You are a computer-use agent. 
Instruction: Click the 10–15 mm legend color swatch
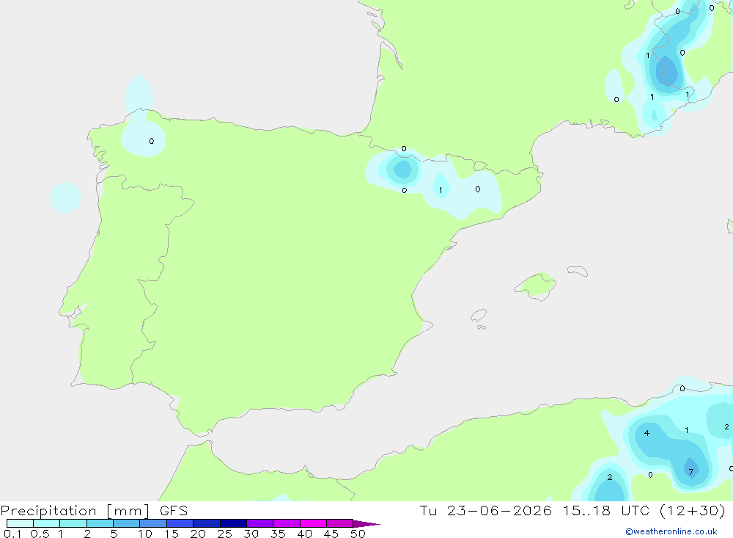153,523
